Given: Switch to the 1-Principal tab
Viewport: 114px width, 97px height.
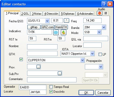Looking at the screenshot, I should point(12,13).
